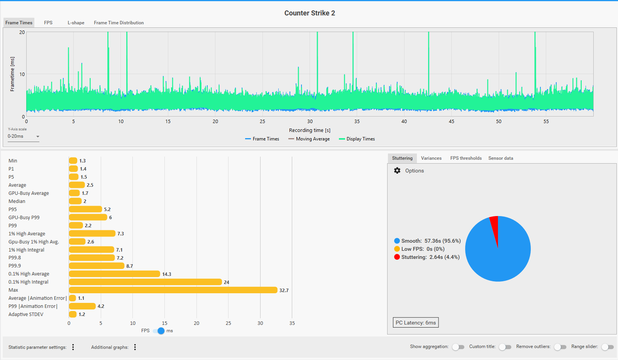Image resolution: width=618 pixels, height=360 pixels.
Task: Click the brown Moving Average legend marker
Action: click(x=291, y=139)
